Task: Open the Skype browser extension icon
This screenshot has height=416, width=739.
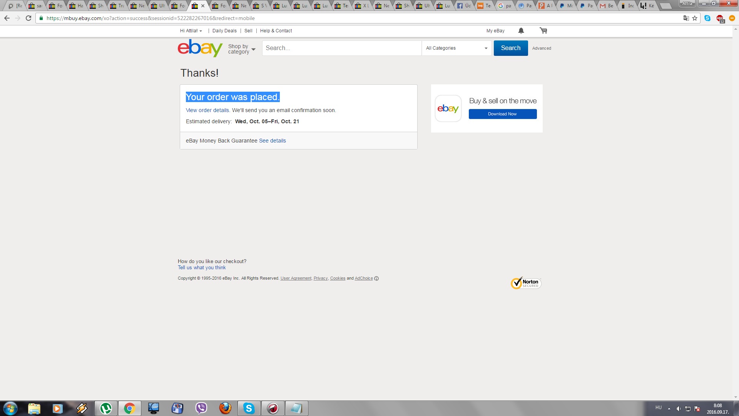Action: pos(707,18)
